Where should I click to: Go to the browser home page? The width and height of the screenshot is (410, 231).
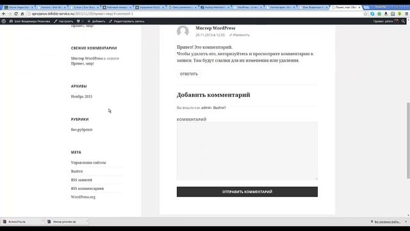[x=22, y=14]
